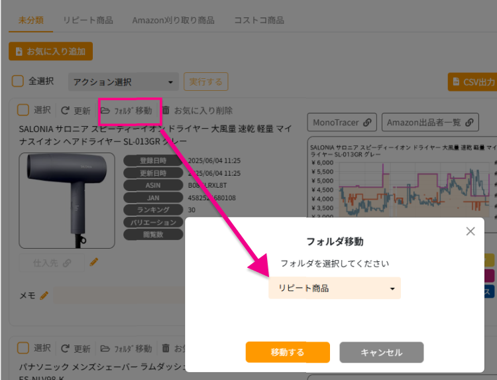Open the アクション選択 dropdown

[123, 82]
